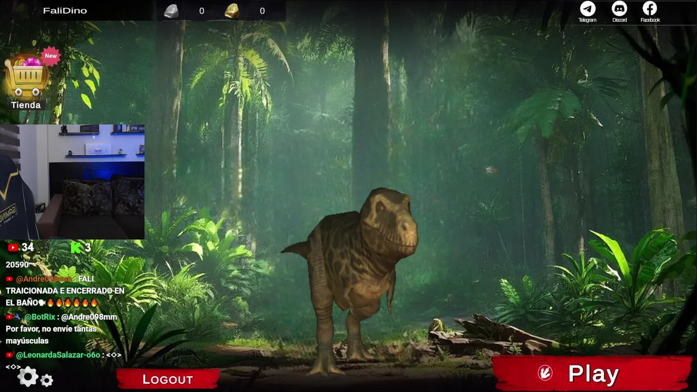The height and width of the screenshot is (392, 697).
Task: Click the dinosaur footprint icon on Play
Action: click(545, 373)
